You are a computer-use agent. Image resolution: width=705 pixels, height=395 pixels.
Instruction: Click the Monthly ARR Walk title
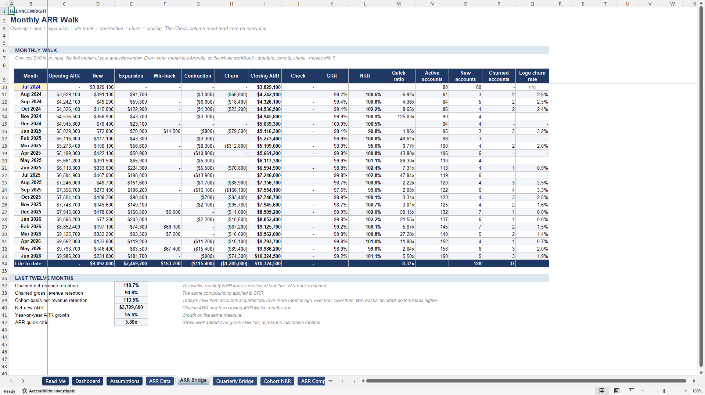[x=44, y=20]
